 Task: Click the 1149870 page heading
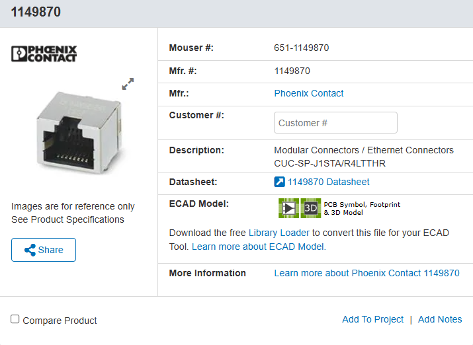point(36,12)
